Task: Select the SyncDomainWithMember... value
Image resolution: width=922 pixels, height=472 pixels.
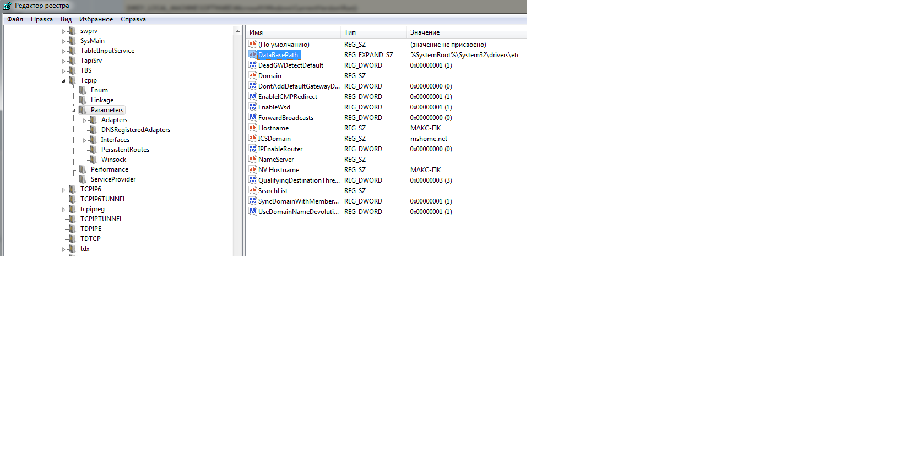Action: [x=299, y=201]
